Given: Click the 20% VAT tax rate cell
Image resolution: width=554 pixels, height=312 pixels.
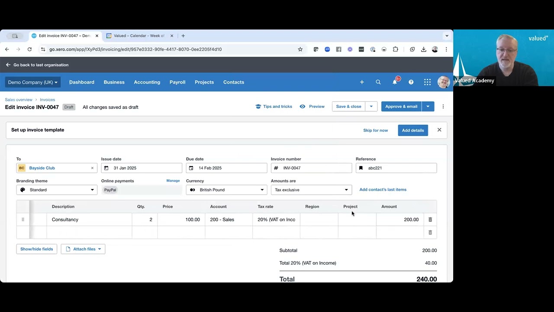Looking at the screenshot, I should 276,220.
